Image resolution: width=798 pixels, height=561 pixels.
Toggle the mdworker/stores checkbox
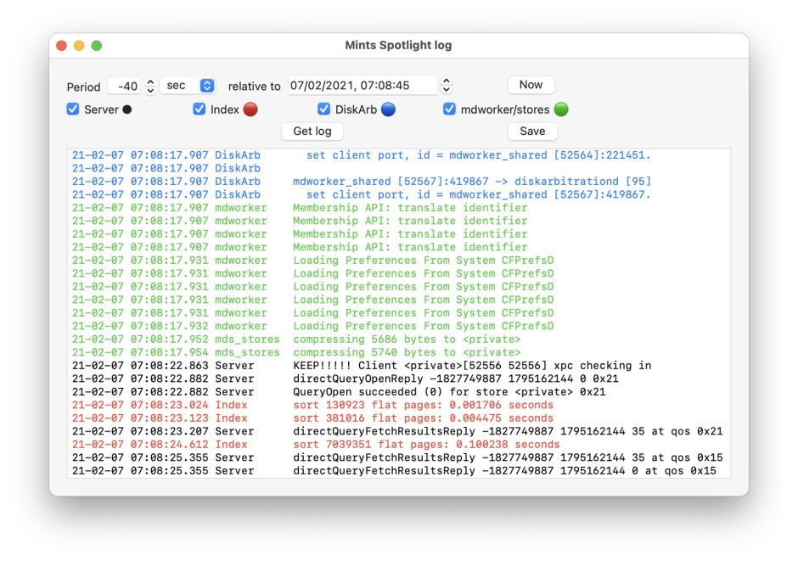click(449, 109)
